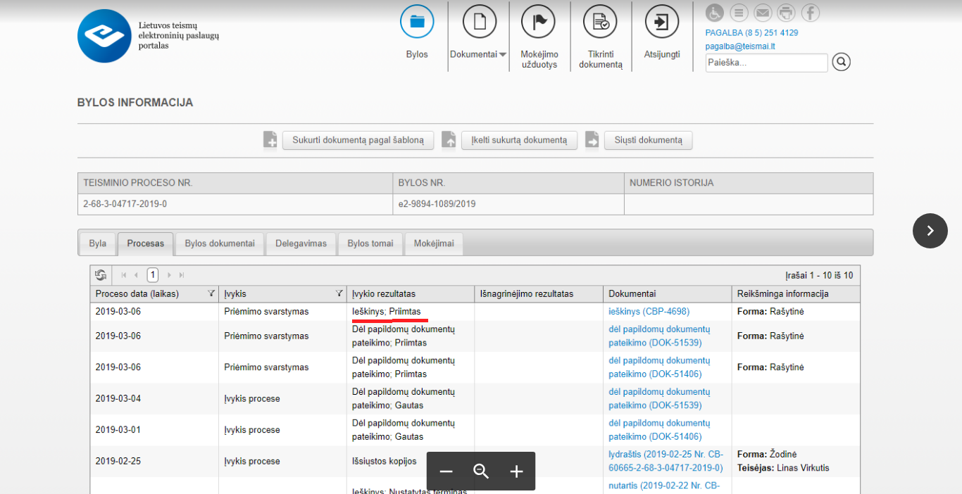Open the Bylos folder icon

[417, 21]
